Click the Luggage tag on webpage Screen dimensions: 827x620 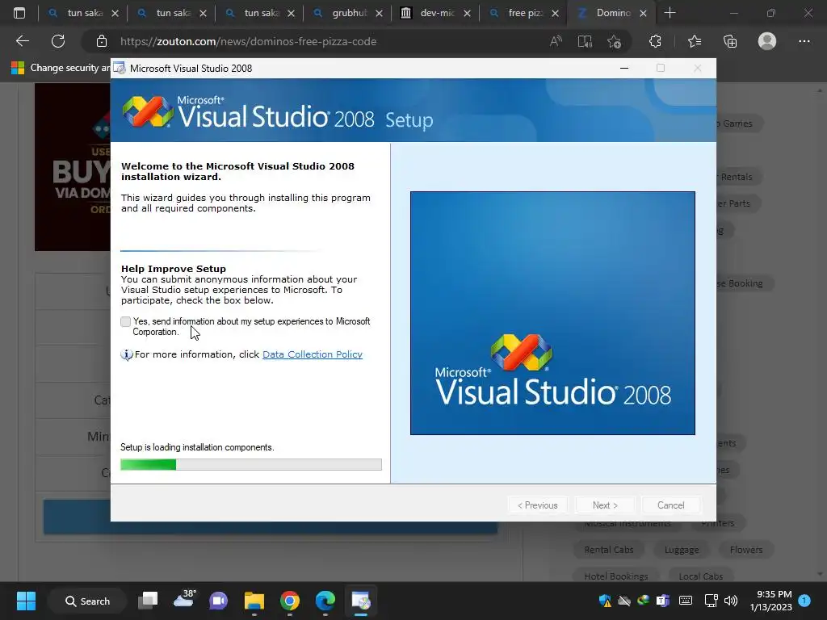[x=682, y=549]
